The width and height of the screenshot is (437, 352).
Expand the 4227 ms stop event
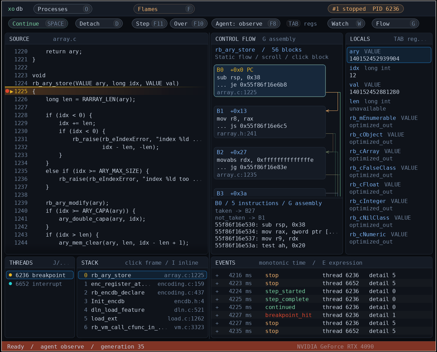[217, 323]
